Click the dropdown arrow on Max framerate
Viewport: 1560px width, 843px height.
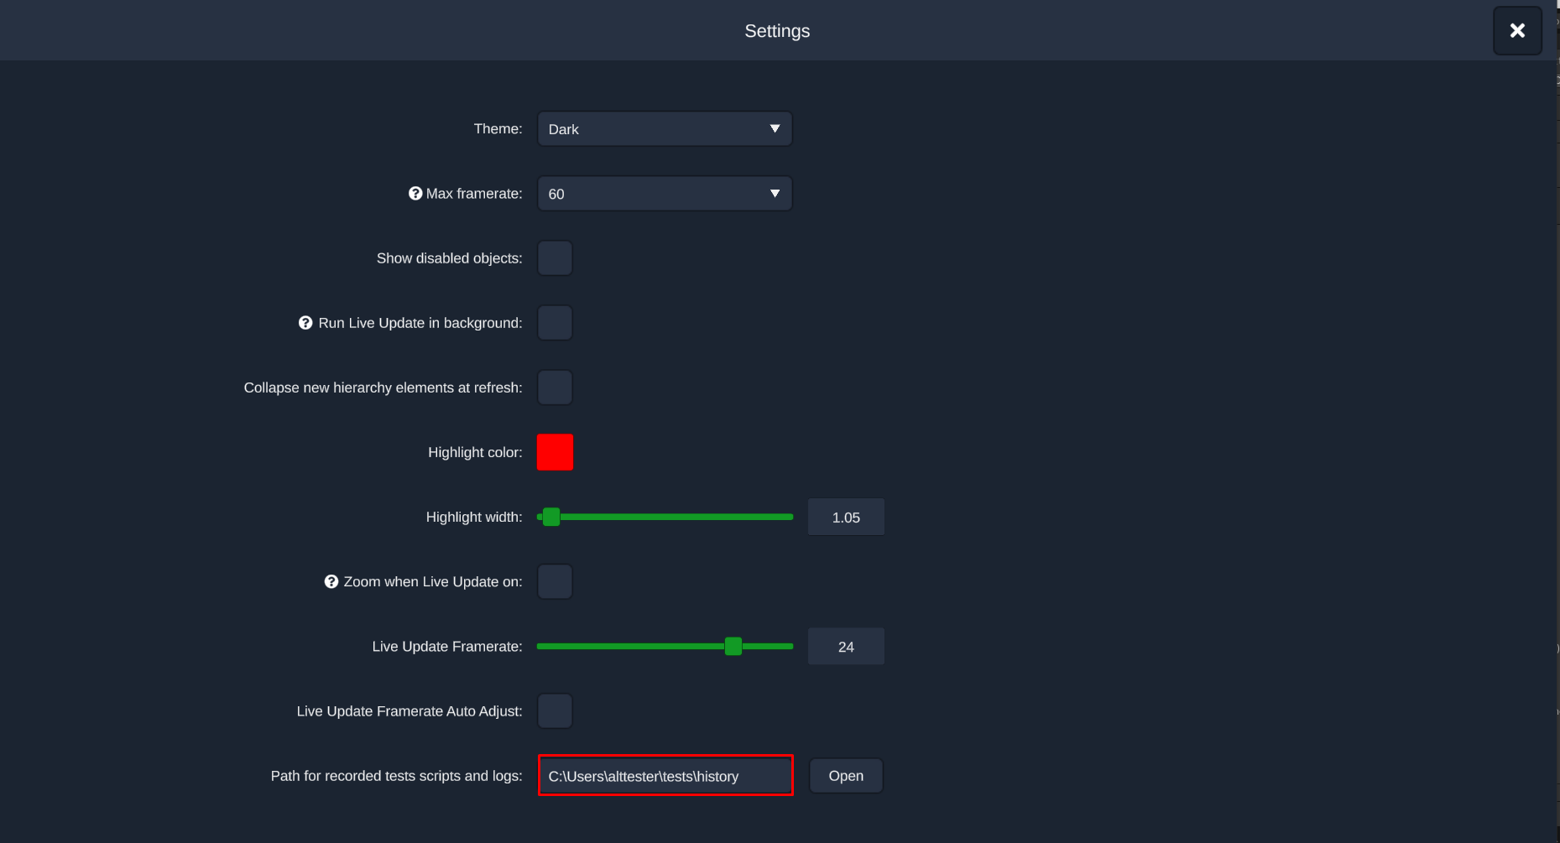(775, 193)
